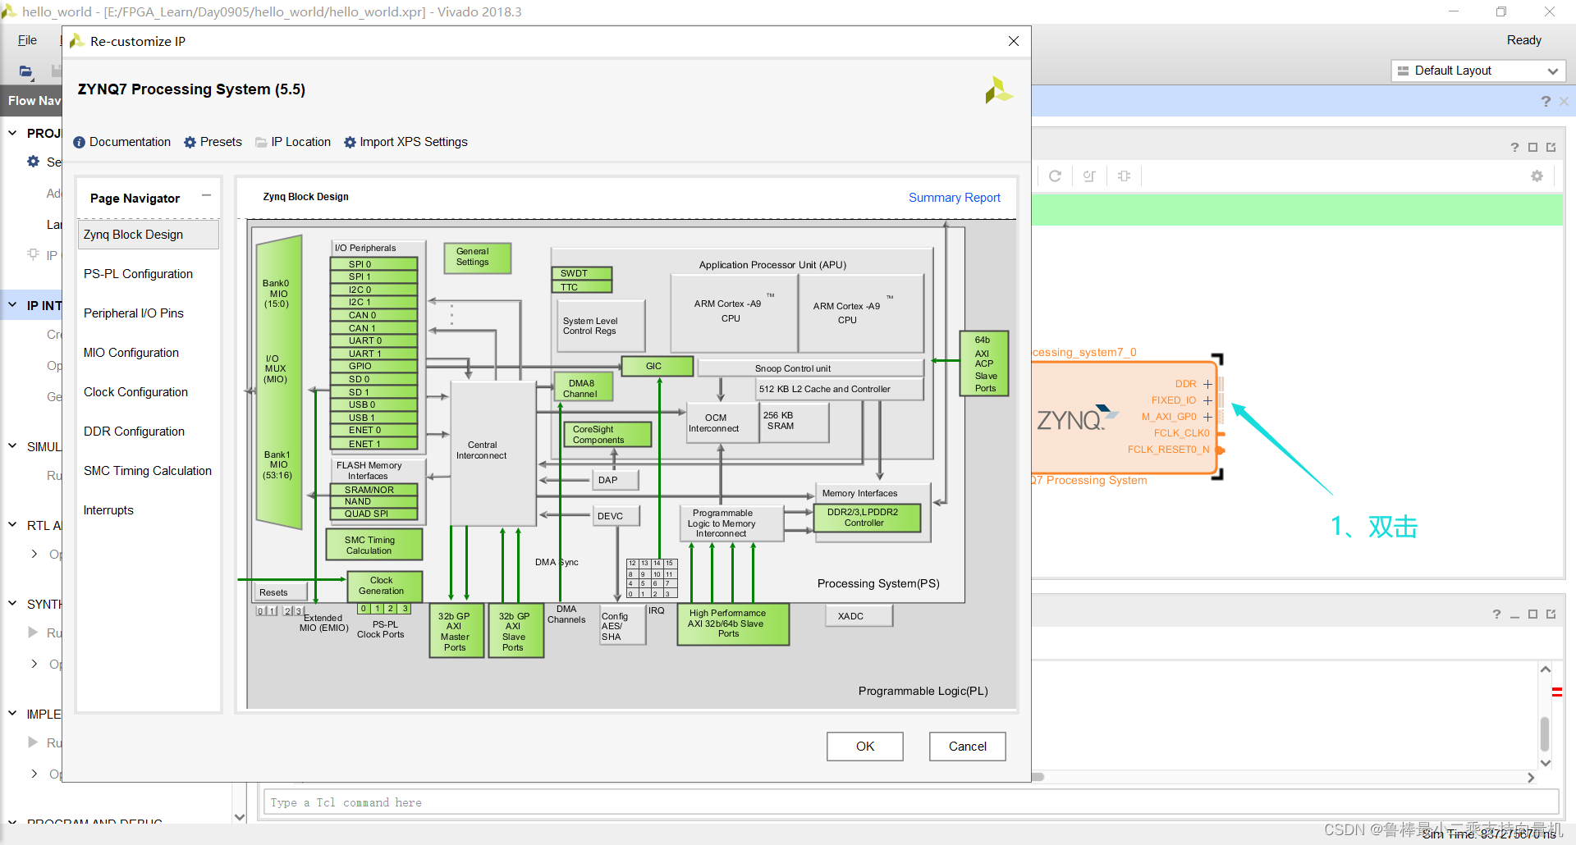Expand DDR port plus on ZYNQ block
Screen dimensions: 1576x845
pyautogui.click(x=1207, y=384)
